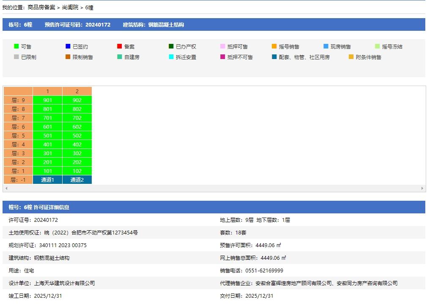This screenshot has width=427, height=307.
Task: Select unit 802
Action: [x=77, y=109]
